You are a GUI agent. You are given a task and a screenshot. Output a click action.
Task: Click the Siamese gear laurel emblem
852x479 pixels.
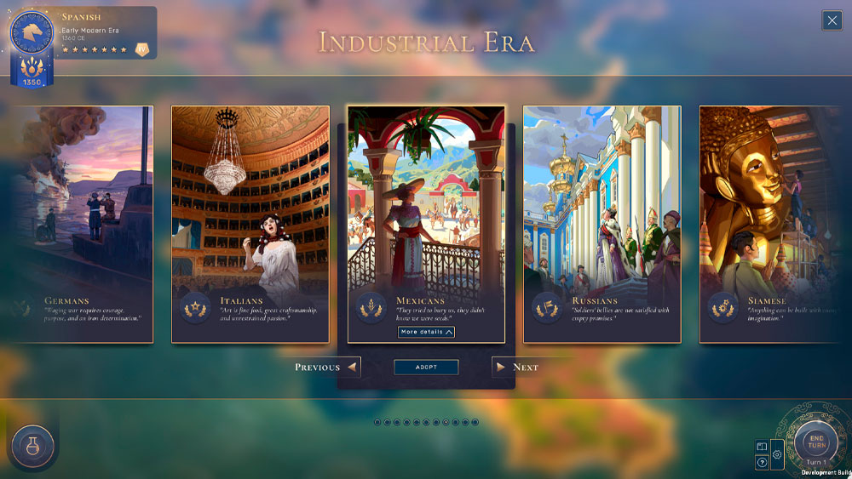point(722,308)
